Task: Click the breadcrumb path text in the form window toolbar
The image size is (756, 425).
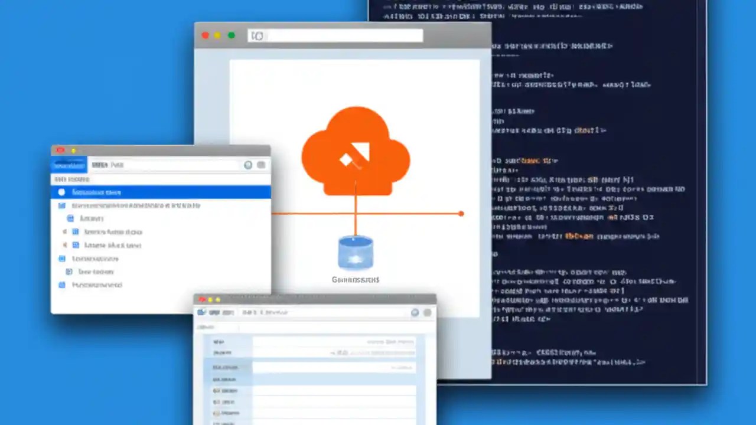Action: click(x=265, y=313)
